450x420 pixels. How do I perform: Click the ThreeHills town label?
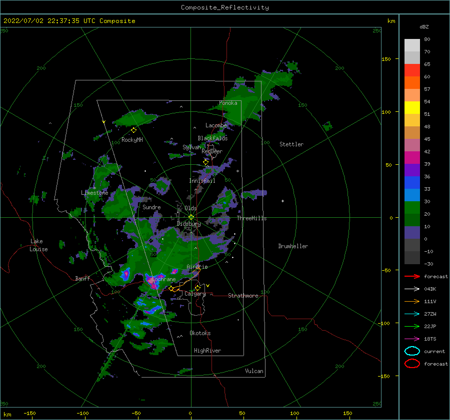[x=251, y=218]
